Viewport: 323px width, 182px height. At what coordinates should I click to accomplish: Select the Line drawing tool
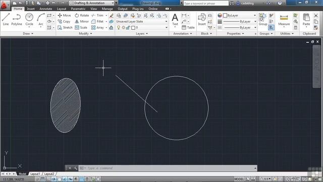click(6, 19)
